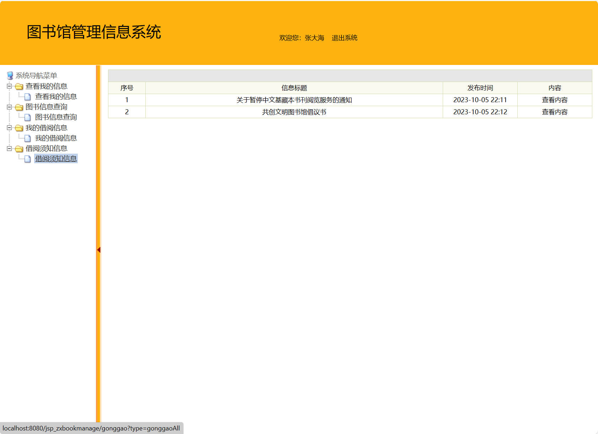The width and height of the screenshot is (598, 434).
Task: Select the 图书信息查询 tree item
Action: point(56,117)
